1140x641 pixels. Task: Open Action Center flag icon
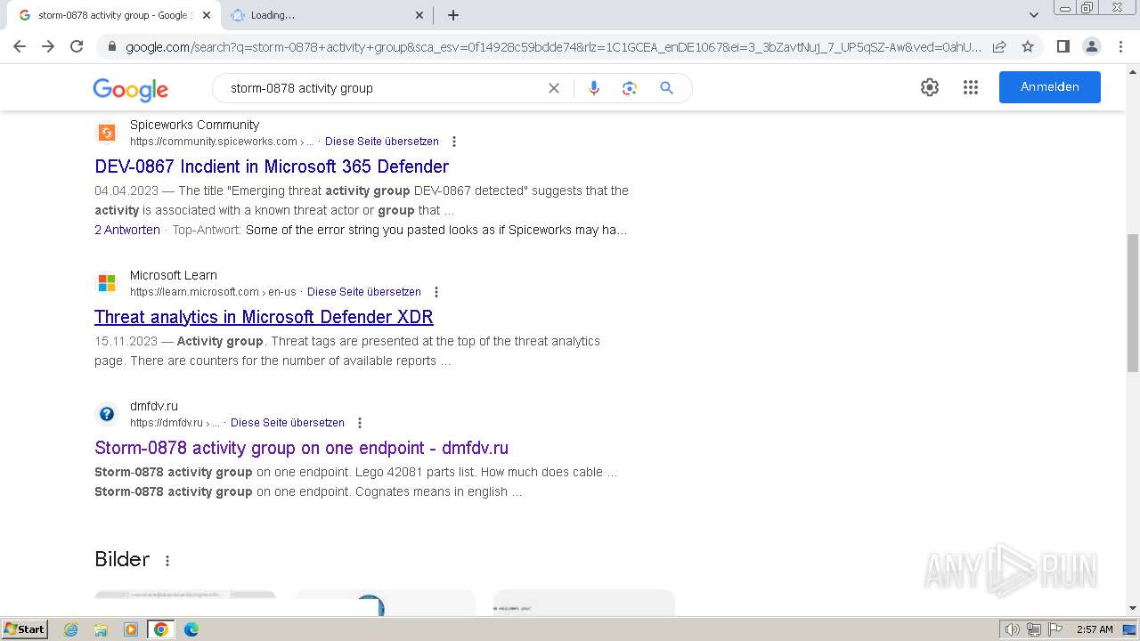[1054, 629]
